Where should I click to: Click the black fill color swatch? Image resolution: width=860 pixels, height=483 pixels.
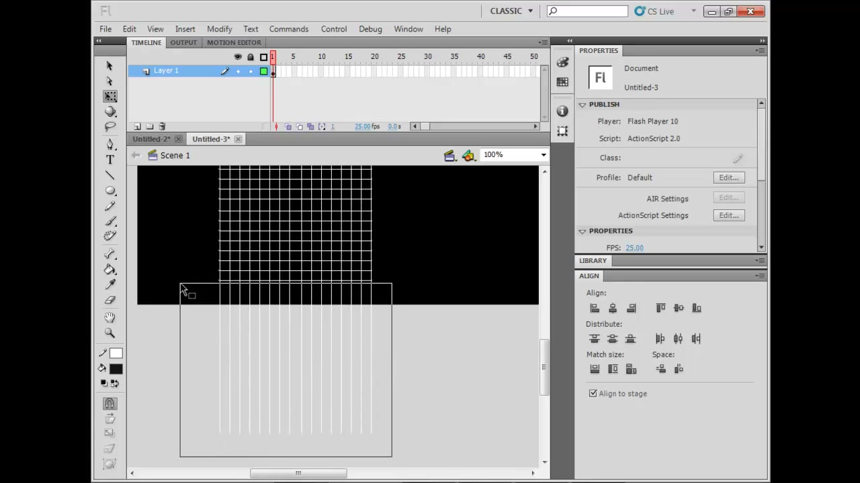[116, 369]
